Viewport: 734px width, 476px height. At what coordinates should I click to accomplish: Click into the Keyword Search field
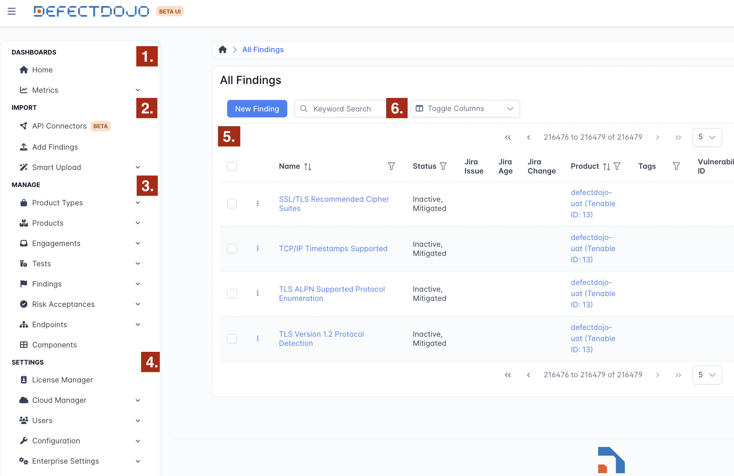pyautogui.click(x=343, y=109)
